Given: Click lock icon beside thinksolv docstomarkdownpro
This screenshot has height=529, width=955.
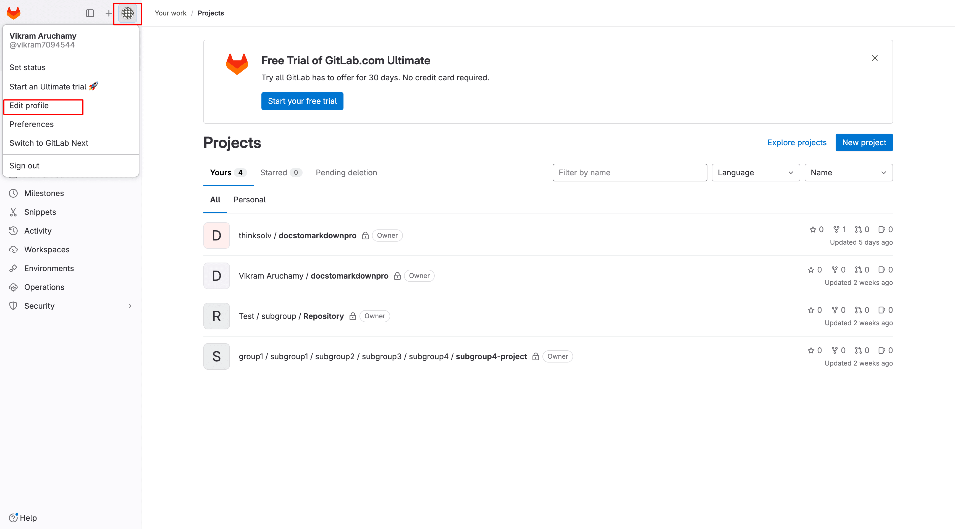Looking at the screenshot, I should click(x=365, y=236).
